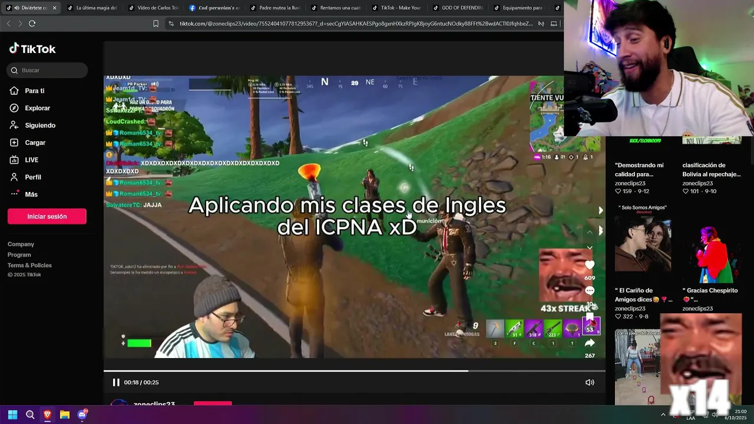Screen dimensions: 754x424
Task: Switch to the Rentamos una cuat tab
Action: point(336,8)
